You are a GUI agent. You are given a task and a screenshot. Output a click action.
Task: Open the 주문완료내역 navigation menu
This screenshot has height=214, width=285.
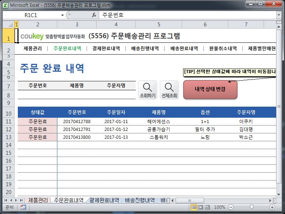pos(67,49)
